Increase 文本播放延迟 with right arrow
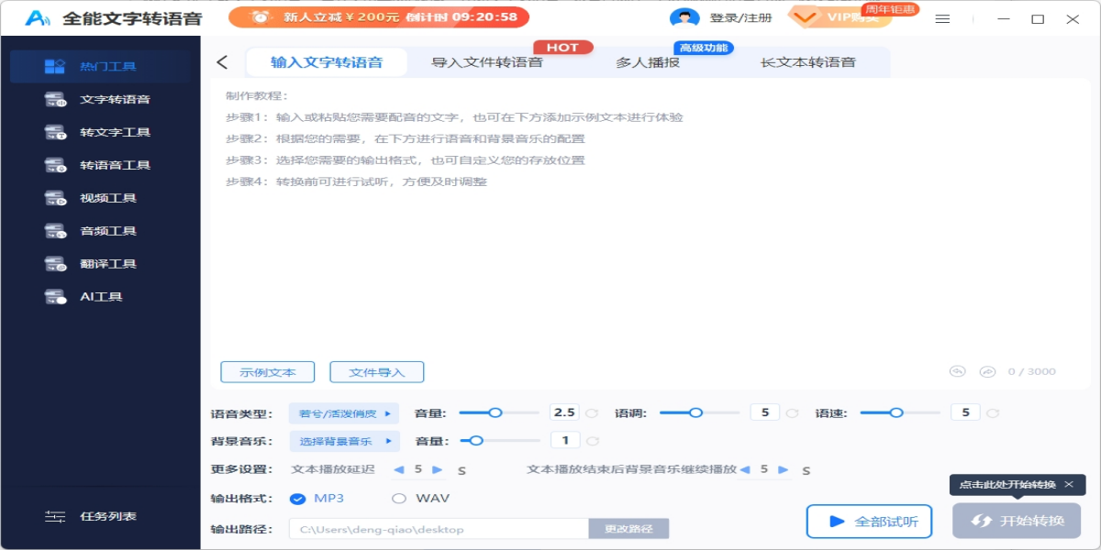This screenshot has width=1101, height=550. pos(438,469)
